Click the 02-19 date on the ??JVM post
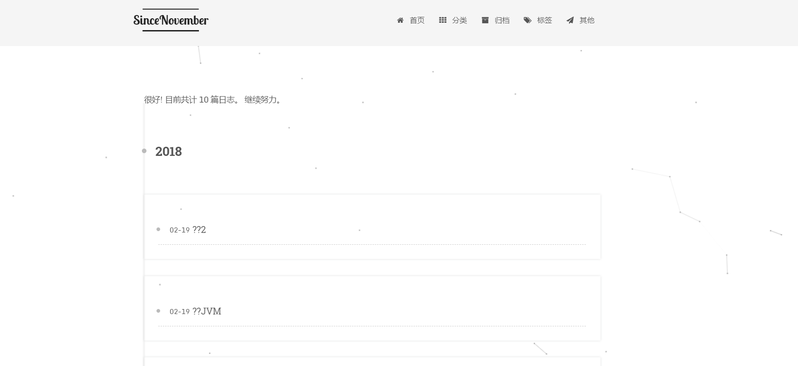The image size is (798, 366). point(179,312)
